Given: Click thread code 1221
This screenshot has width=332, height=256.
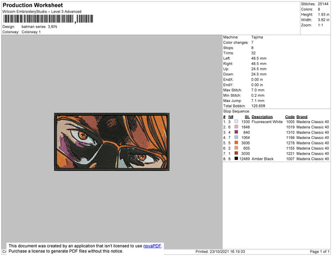Looking at the screenshot, I should [x=290, y=153].
